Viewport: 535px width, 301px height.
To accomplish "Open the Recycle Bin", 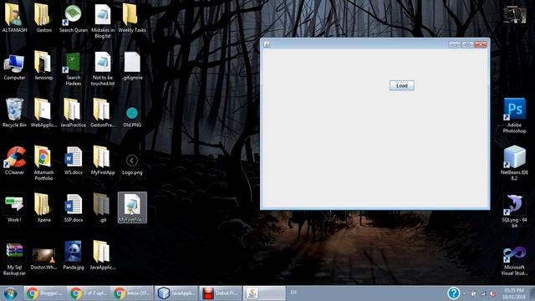I will click(14, 113).
